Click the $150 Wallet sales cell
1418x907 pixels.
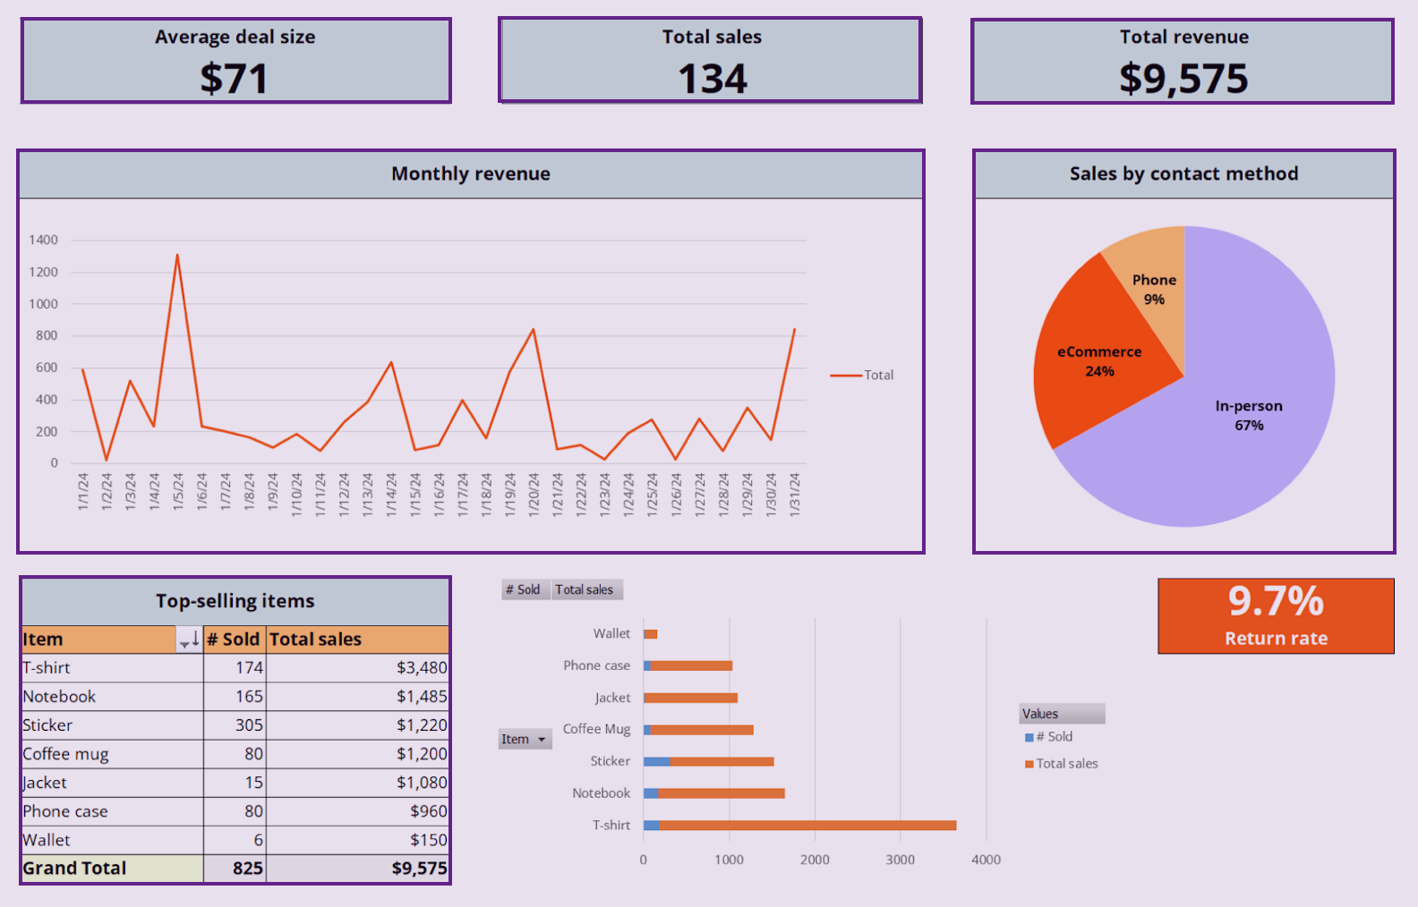[357, 840]
